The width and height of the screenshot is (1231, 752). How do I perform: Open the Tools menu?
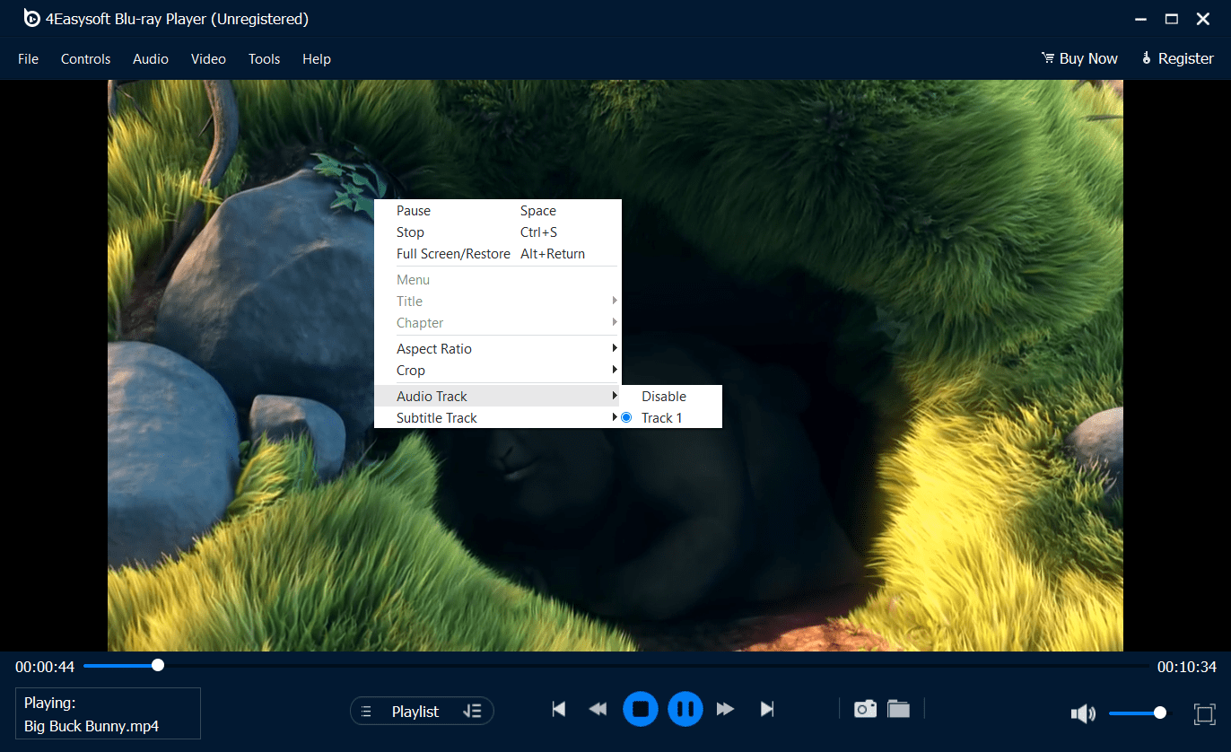coord(265,59)
